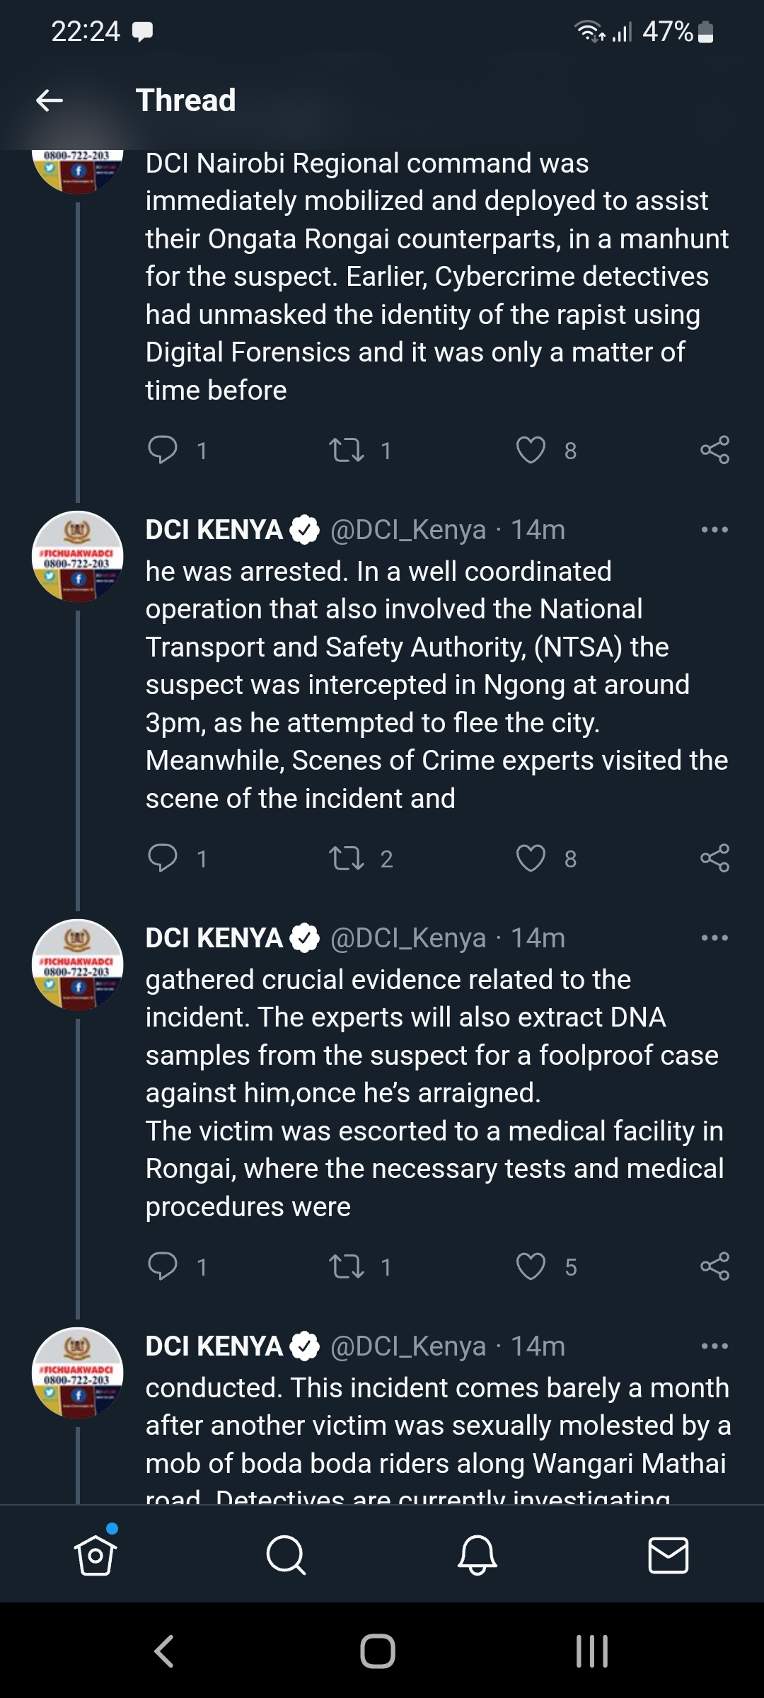Viewport: 764px width, 1698px height.
Task: Retweet the 'gathered crucial evidence' tweet
Action: (347, 1266)
